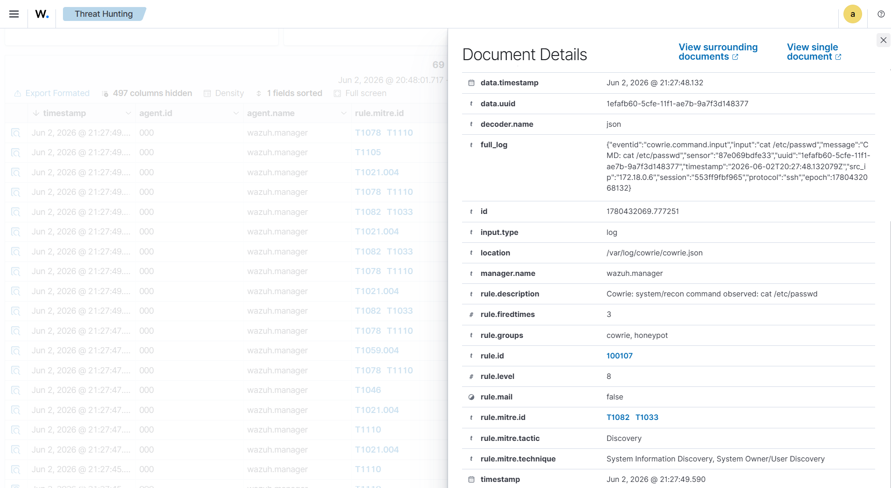Select location value /var/log/cowrie/cowrie.json
Screen dimensions: 891x488
point(654,253)
